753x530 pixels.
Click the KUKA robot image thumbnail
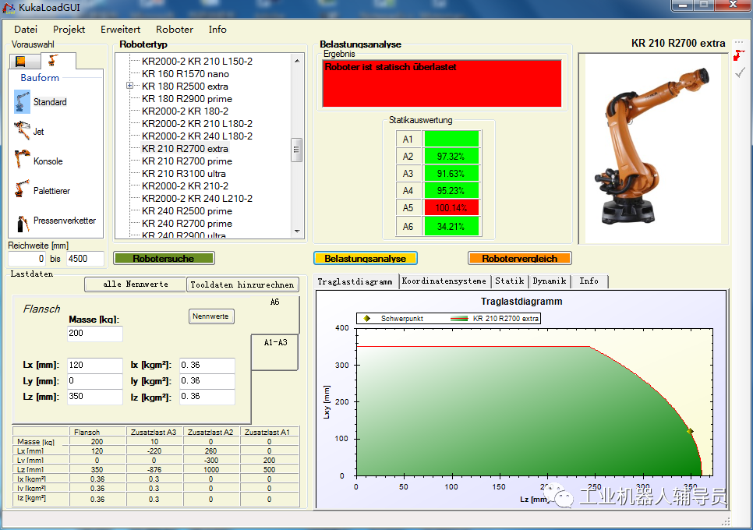[653, 148]
